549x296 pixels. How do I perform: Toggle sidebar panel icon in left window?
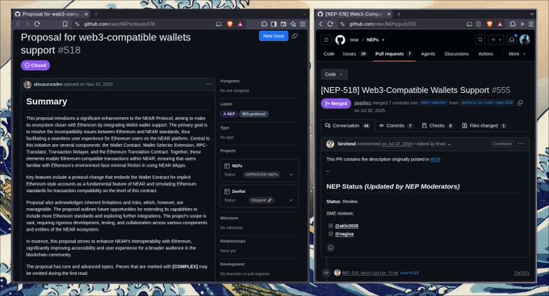pos(274,23)
